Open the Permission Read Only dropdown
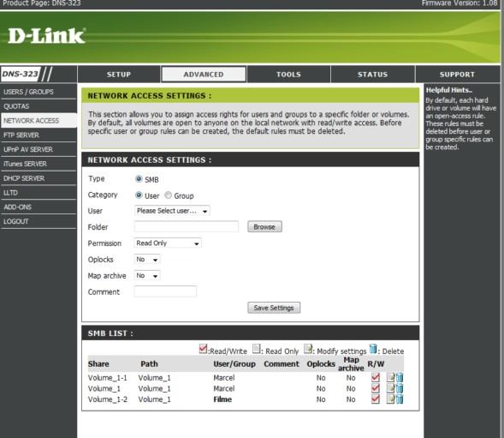 168,243
